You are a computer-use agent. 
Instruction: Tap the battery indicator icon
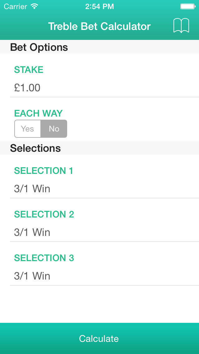point(188,6)
